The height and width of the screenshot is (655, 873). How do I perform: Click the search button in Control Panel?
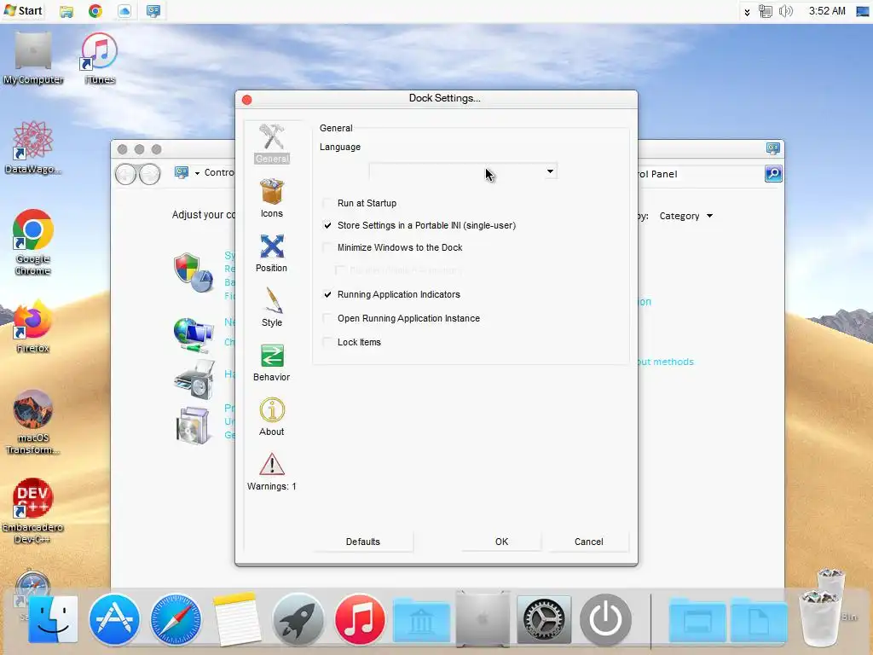[773, 174]
